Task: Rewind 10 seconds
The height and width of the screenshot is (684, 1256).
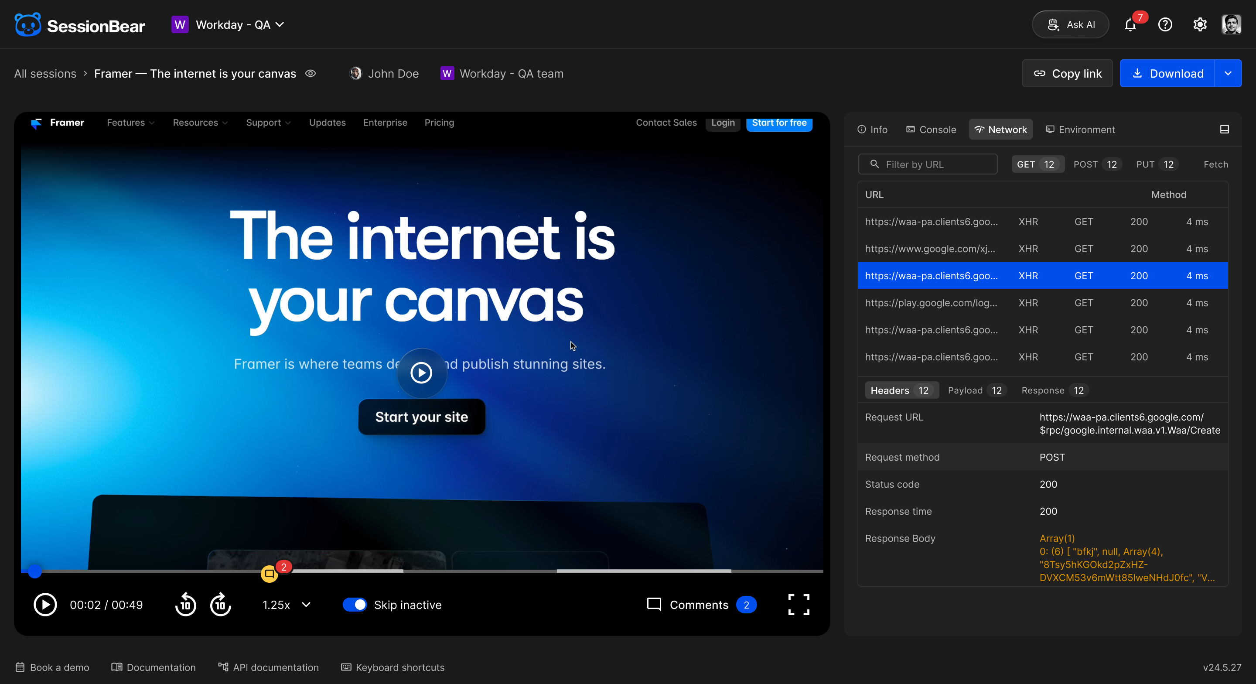Action: pyautogui.click(x=185, y=605)
